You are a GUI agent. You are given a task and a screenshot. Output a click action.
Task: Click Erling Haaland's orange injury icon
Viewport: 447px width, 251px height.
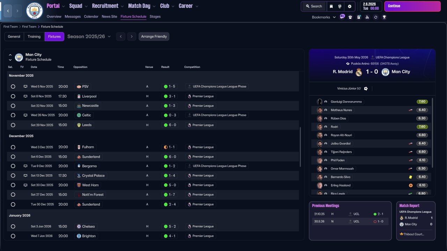(x=411, y=185)
